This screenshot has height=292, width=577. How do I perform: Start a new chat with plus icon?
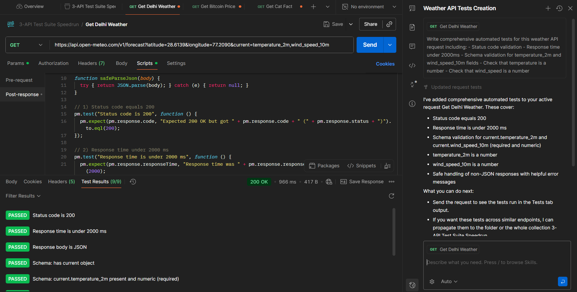coord(548,8)
